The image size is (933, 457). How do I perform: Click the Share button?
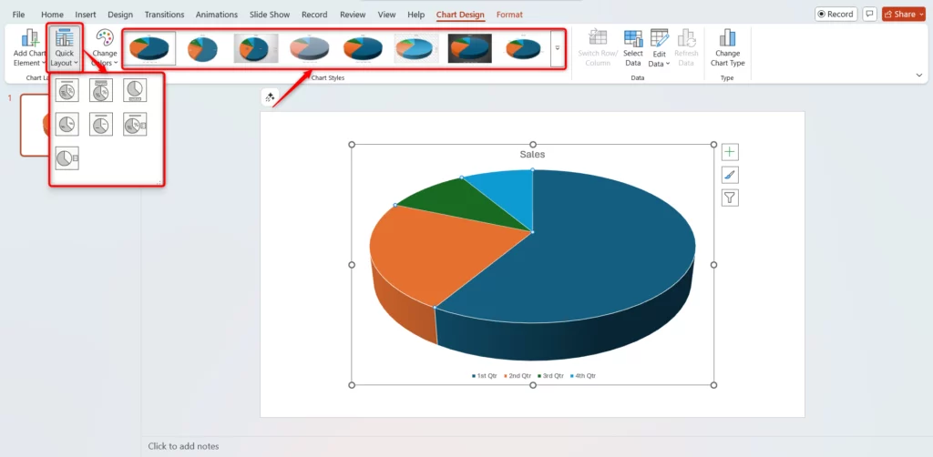click(x=903, y=15)
